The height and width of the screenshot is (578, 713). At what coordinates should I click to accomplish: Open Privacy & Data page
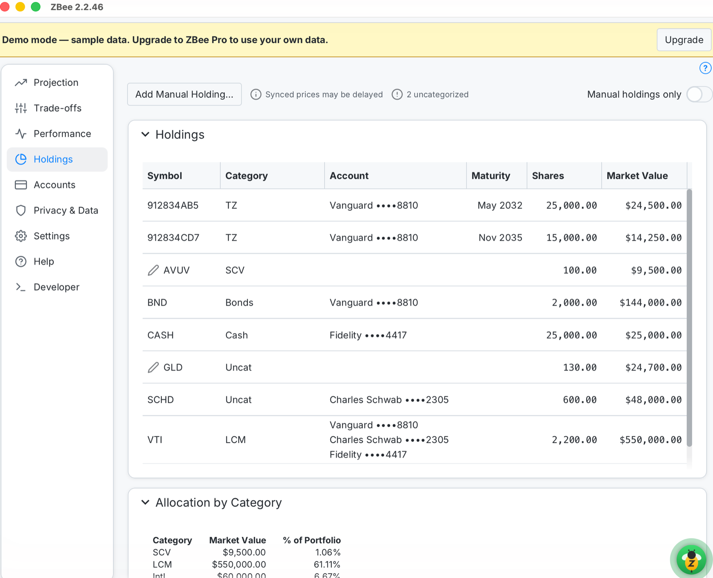(57, 210)
